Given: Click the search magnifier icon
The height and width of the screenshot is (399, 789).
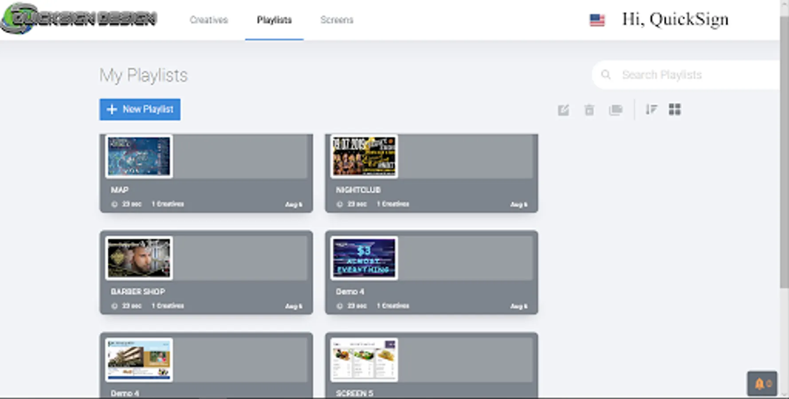Looking at the screenshot, I should tap(606, 74).
